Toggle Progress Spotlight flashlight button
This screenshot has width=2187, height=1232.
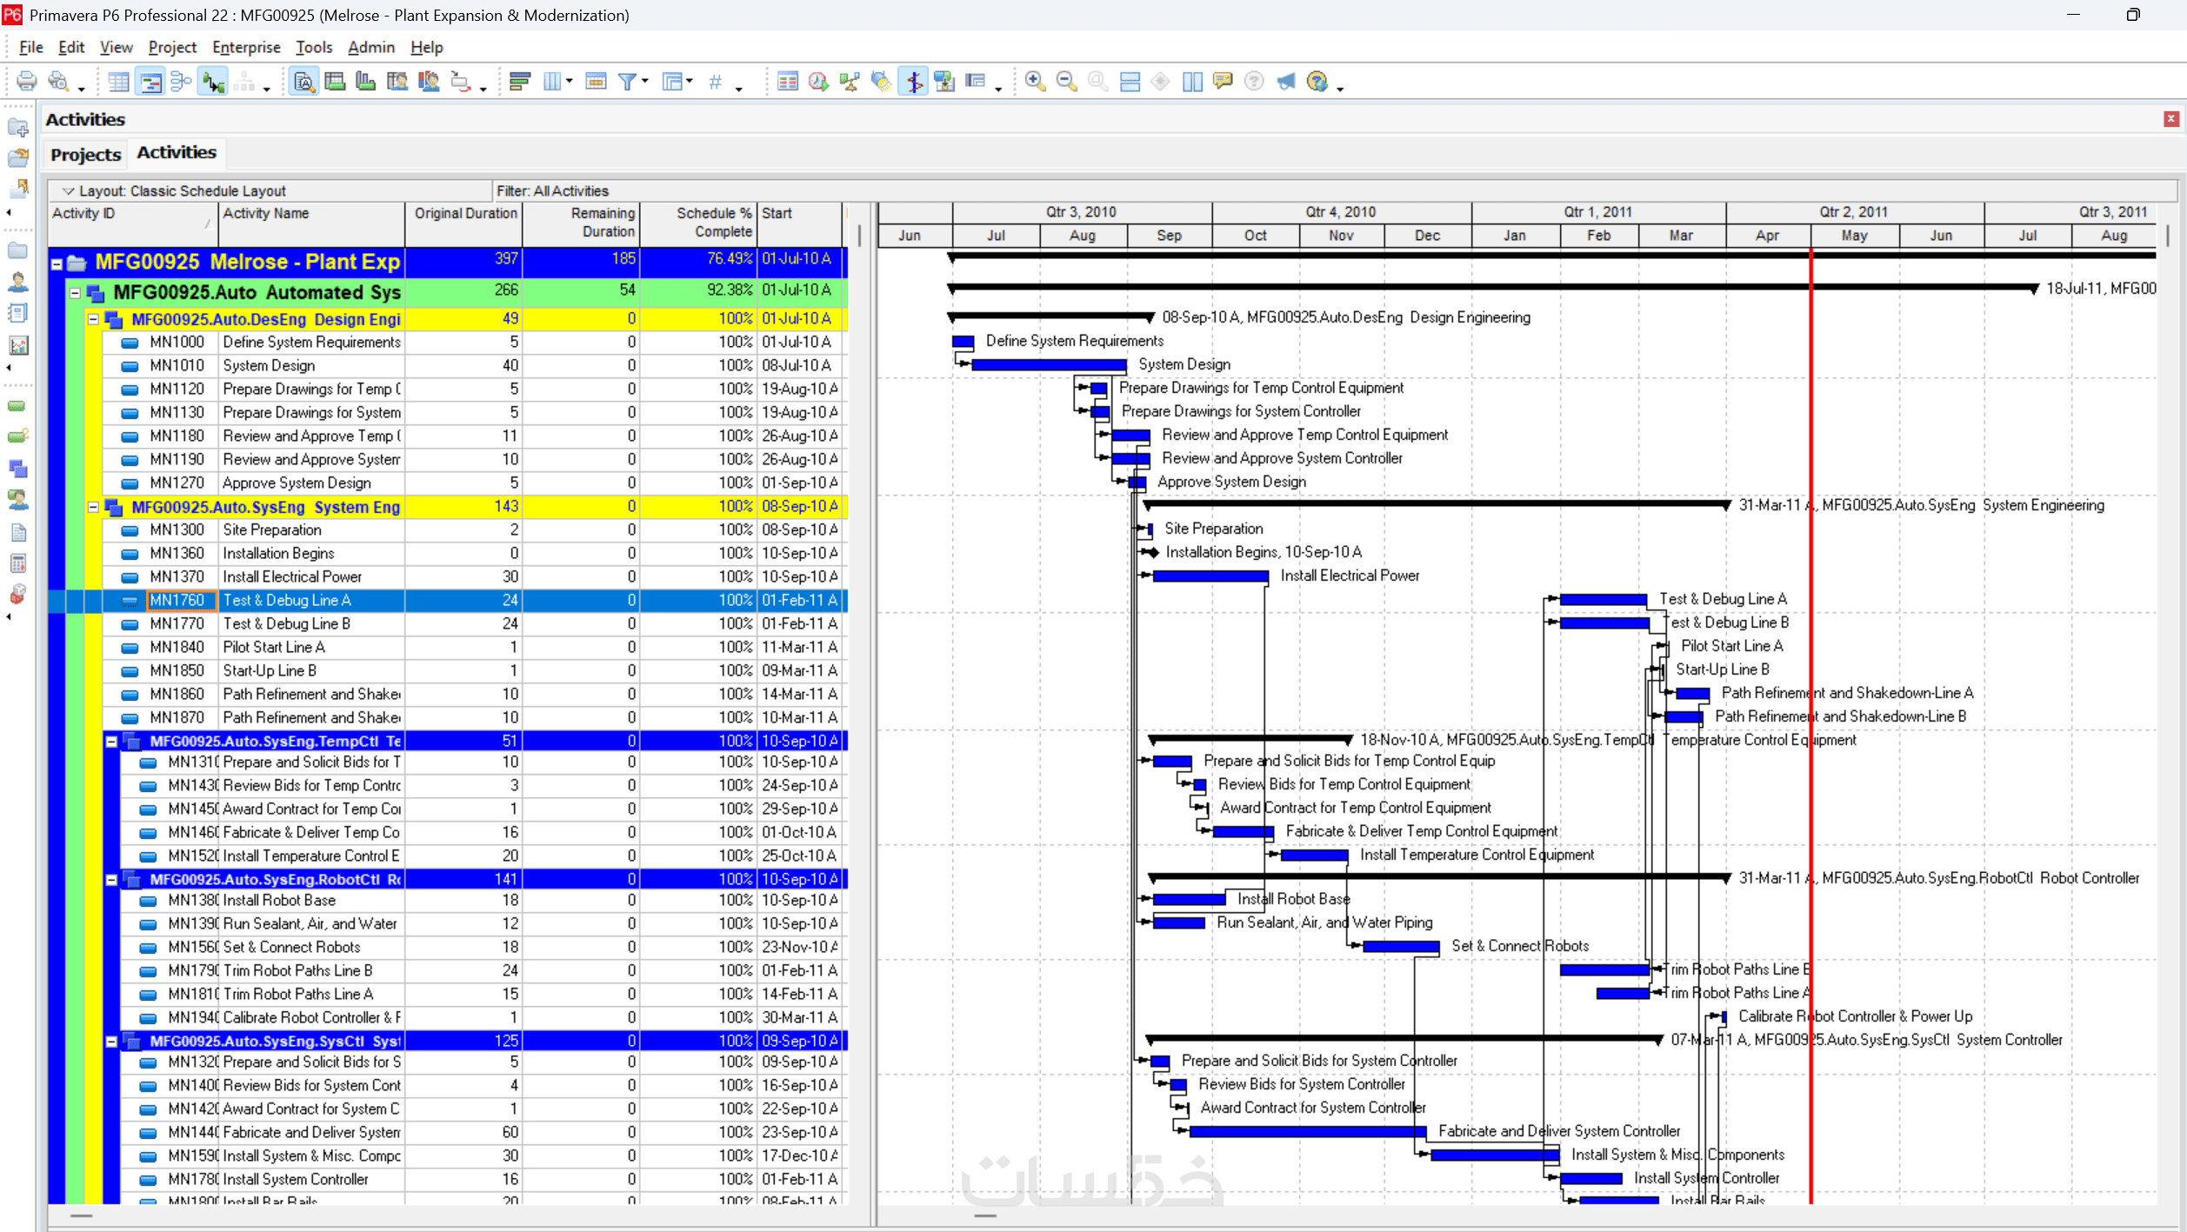coord(881,82)
